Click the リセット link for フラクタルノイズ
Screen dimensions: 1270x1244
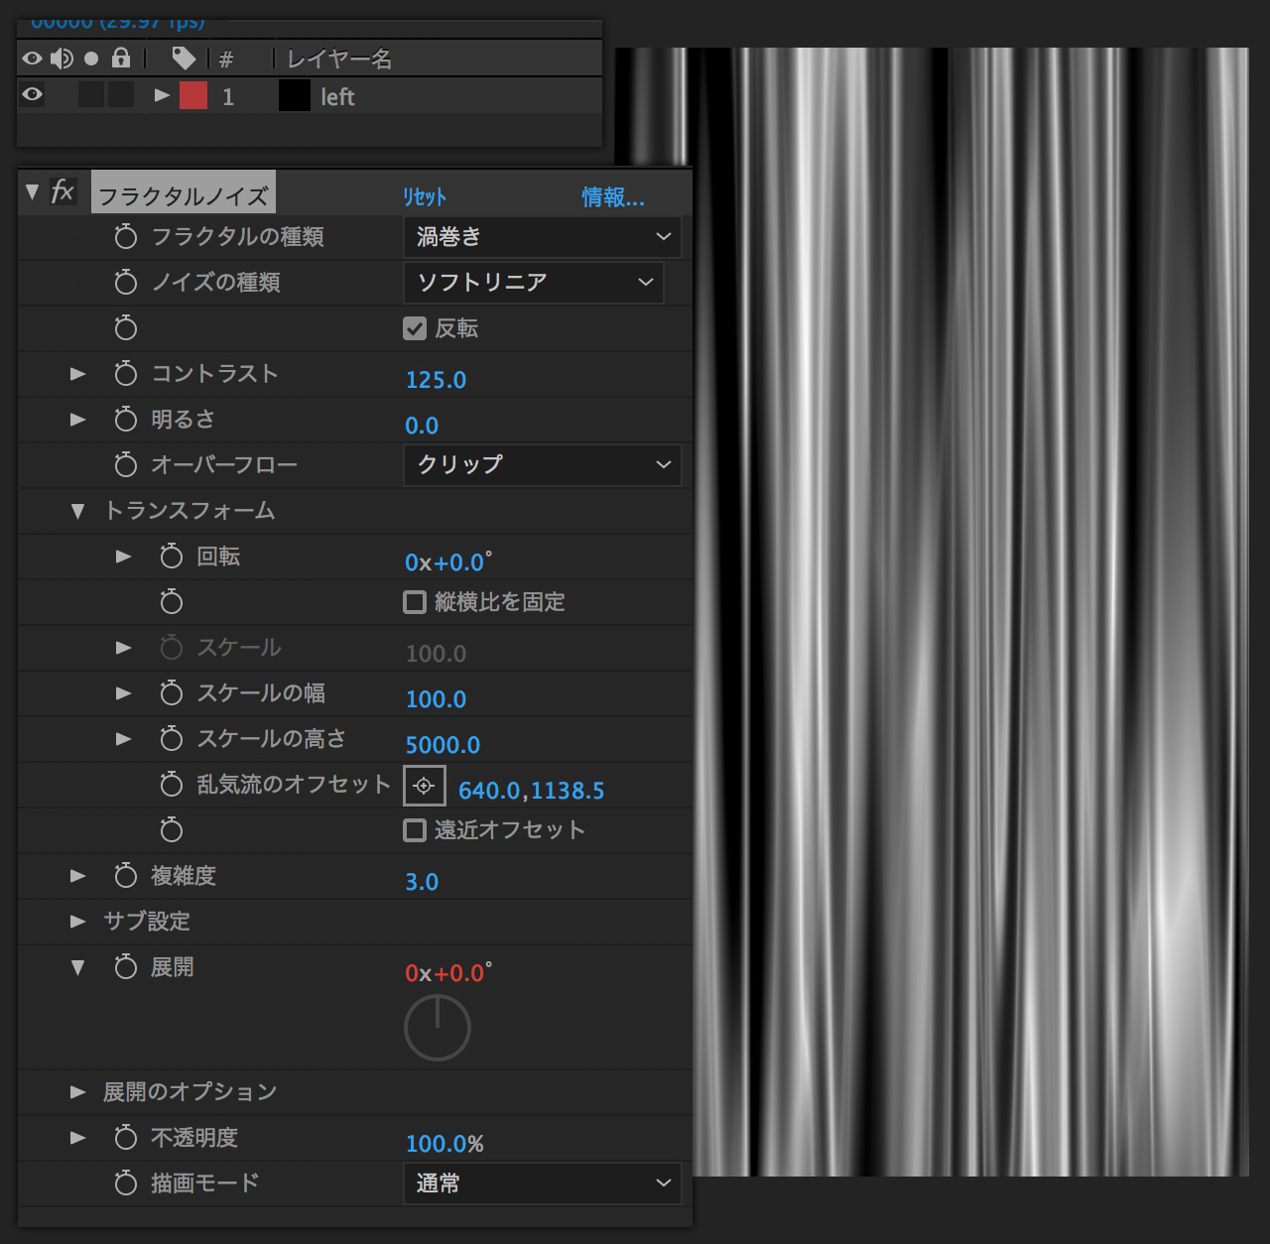(x=425, y=197)
